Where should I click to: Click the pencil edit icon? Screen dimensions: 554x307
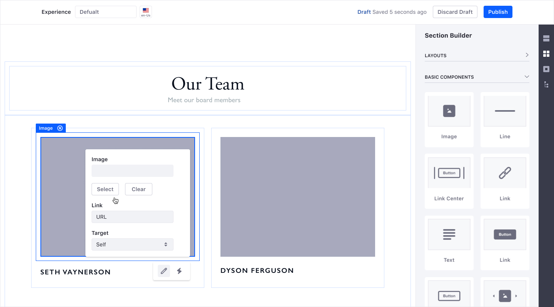coord(164,271)
